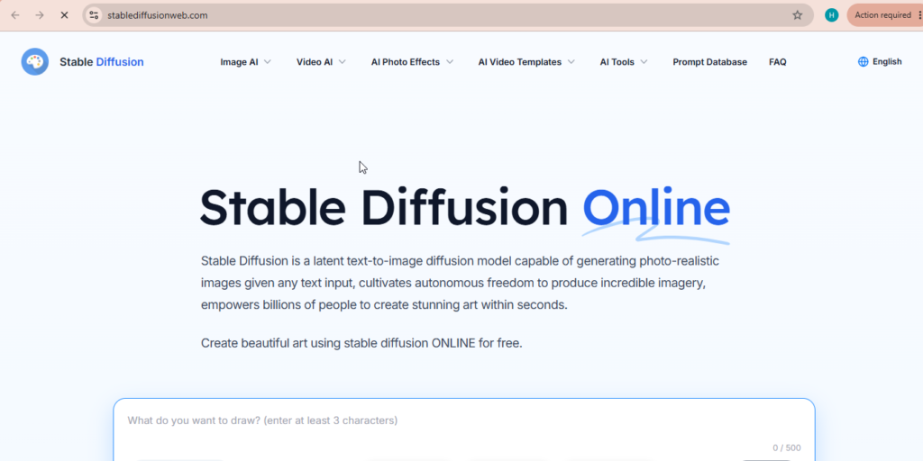Click the 'Create beautiful art using stable diffusion' line

tap(361, 343)
